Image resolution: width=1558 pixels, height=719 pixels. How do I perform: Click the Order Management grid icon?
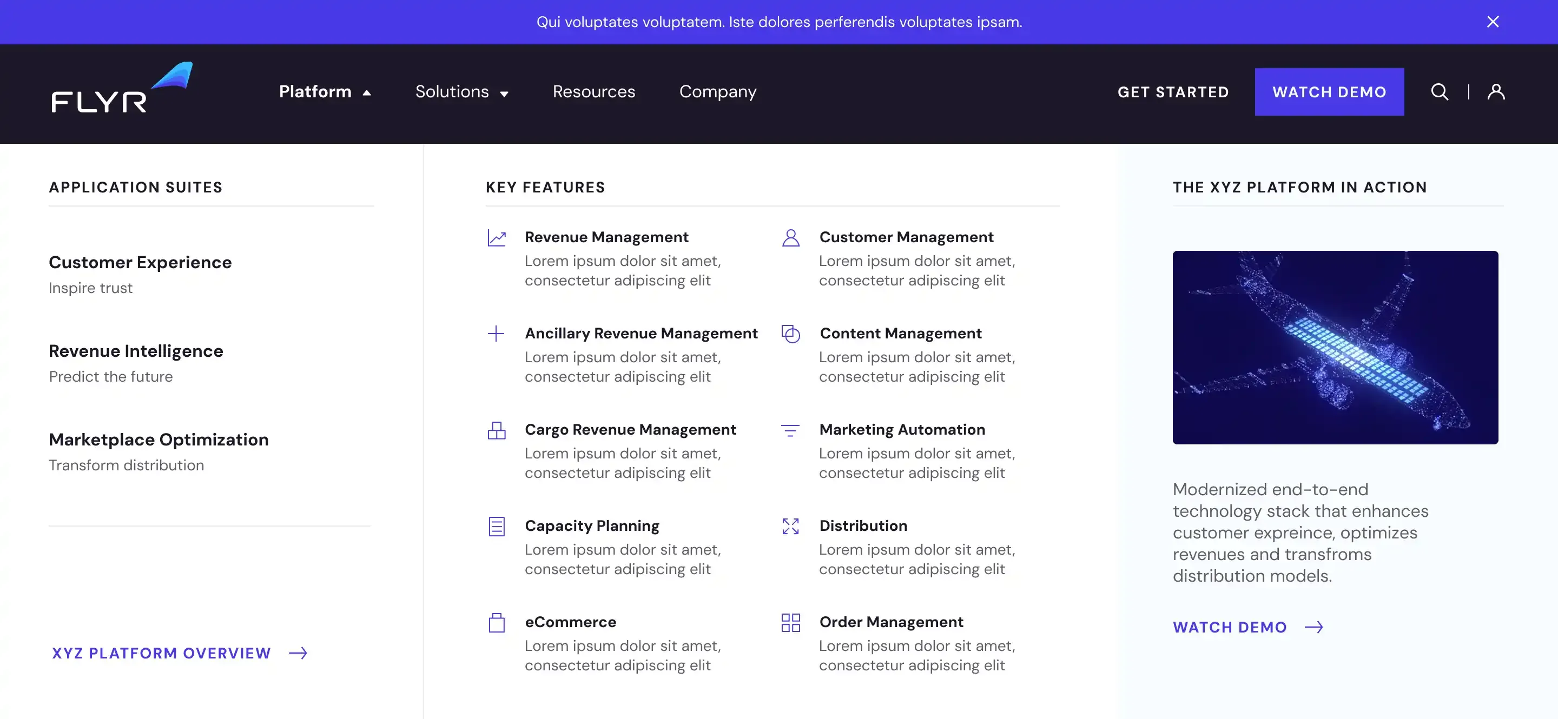pyautogui.click(x=790, y=623)
